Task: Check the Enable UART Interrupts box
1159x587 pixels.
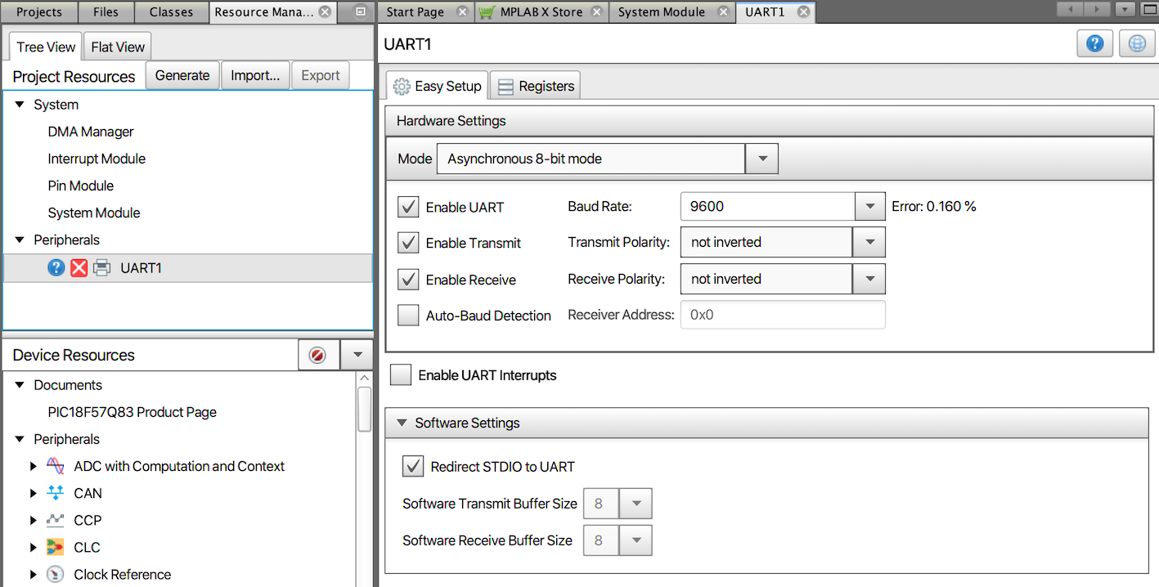Action: [401, 375]
